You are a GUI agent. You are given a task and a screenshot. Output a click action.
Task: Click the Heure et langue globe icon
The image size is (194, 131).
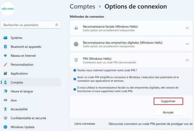coord(5,91)
